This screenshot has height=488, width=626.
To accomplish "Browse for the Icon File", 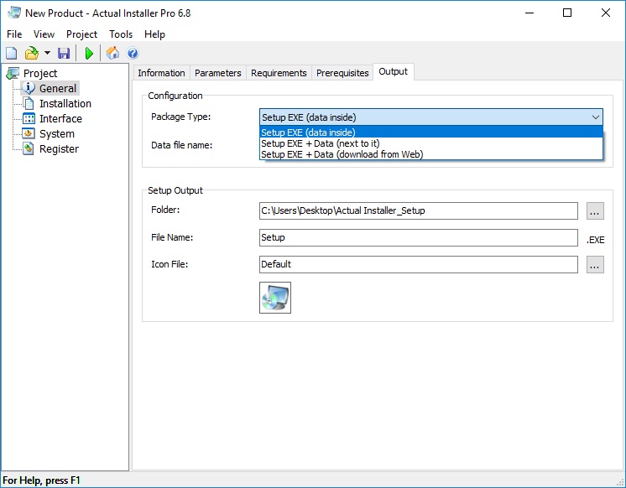I will tap(595, 265).
